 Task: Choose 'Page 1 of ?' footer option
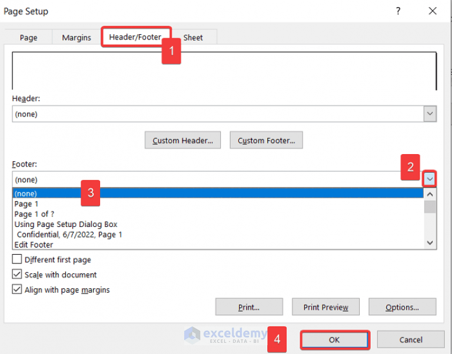[x=218, y=214]
